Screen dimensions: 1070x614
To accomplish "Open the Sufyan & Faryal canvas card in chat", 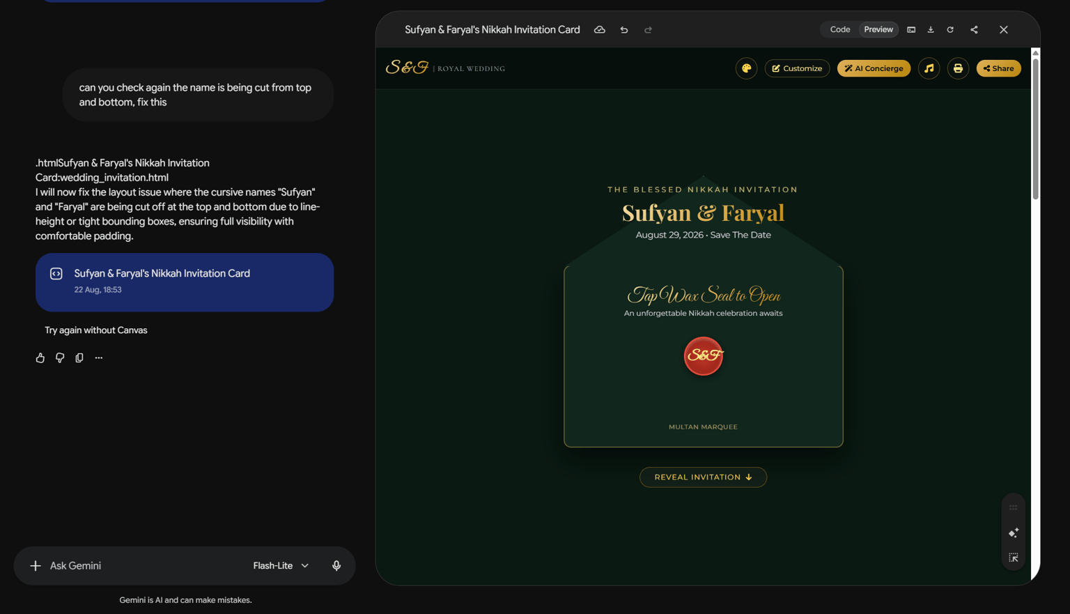I will [185, 282].
